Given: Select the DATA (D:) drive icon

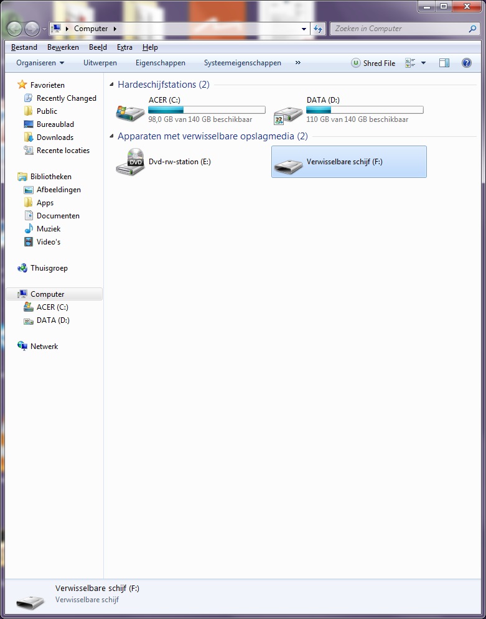Looking at the screenshot, I should tap(288, 114).
